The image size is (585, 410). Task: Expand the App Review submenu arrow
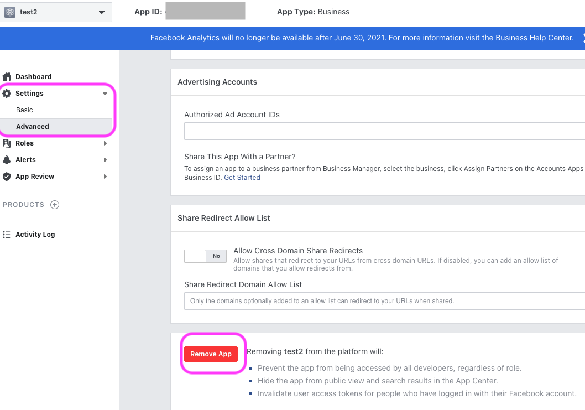105,177
